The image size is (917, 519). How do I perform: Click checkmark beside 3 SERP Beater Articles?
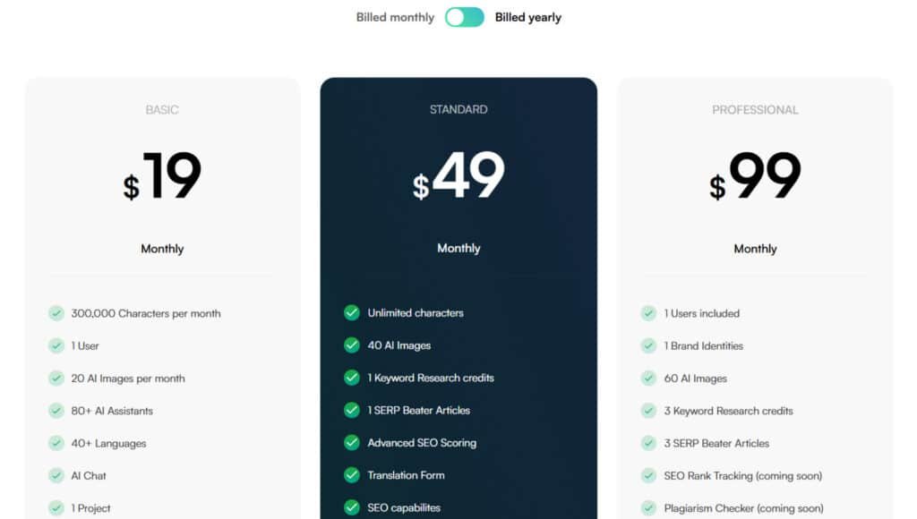(x=648, y=443)
